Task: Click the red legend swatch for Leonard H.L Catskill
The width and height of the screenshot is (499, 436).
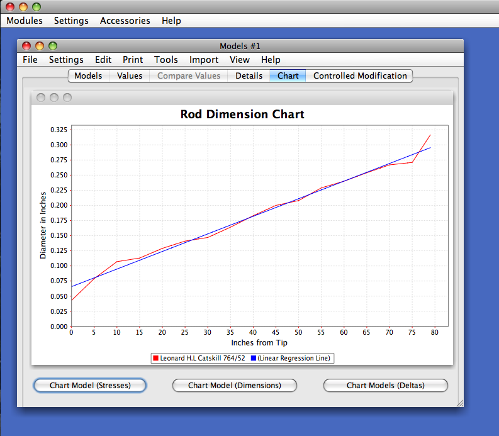Action: [x=155, y=358]
